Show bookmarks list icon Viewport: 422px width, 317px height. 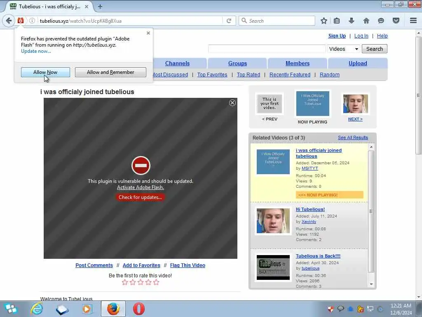(x=337, y=21)
